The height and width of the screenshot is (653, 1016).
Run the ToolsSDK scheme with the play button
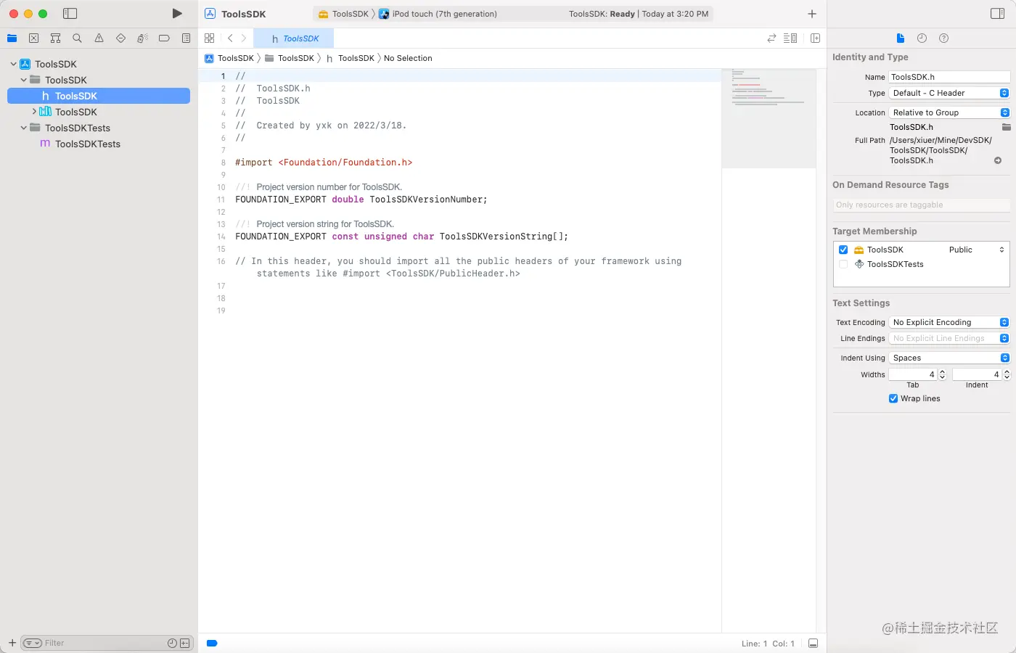click(x=177, y=14)
